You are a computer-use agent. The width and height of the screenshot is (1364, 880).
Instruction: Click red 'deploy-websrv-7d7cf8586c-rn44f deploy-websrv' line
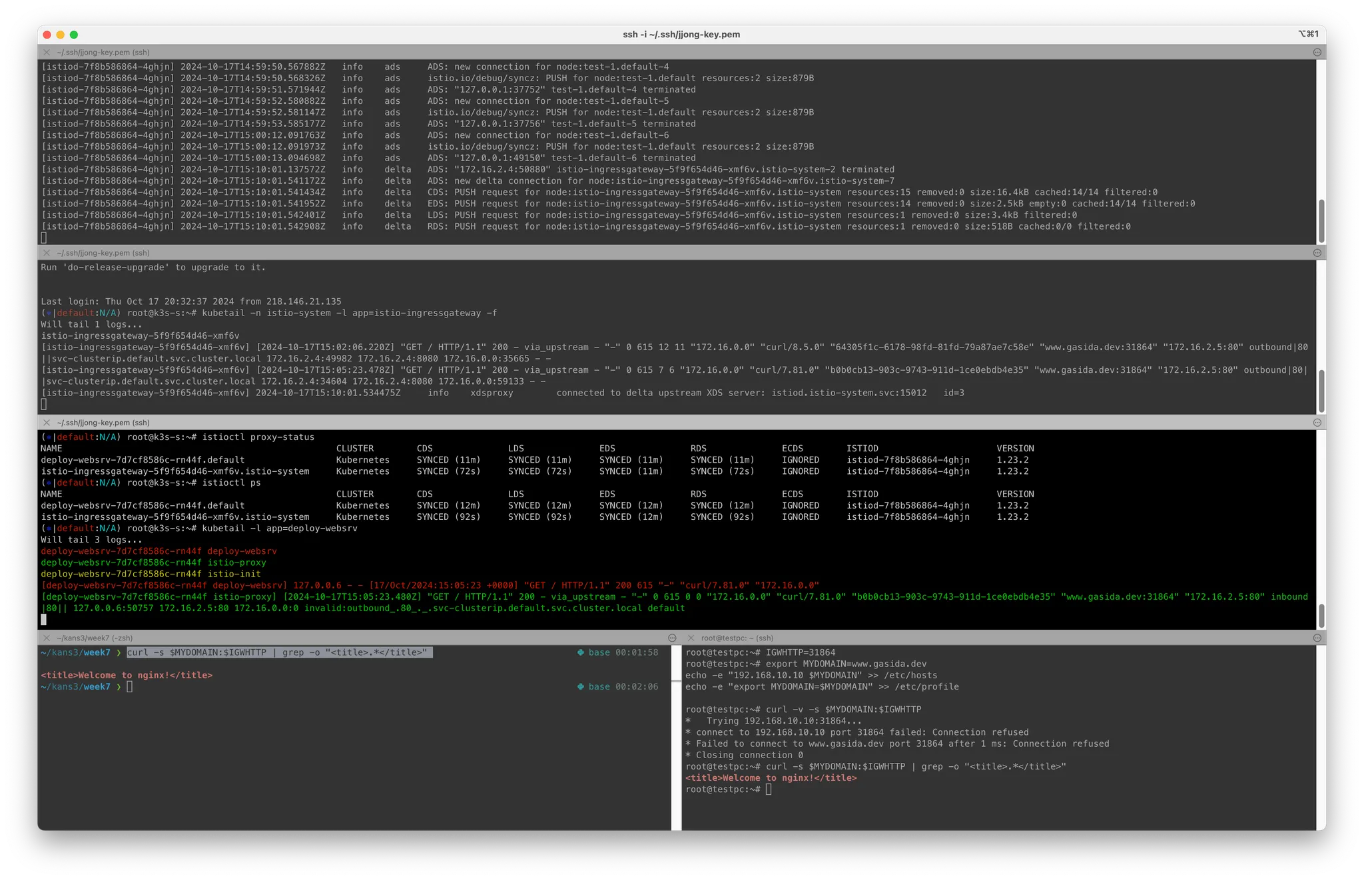tap(159, 551)
